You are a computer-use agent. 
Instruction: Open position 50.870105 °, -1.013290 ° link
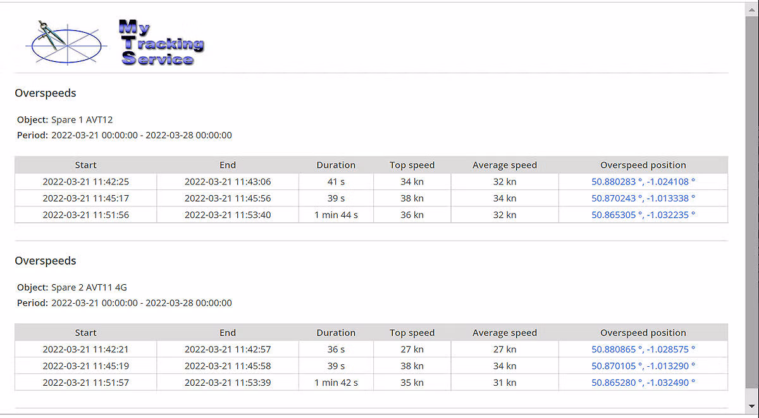643,366
